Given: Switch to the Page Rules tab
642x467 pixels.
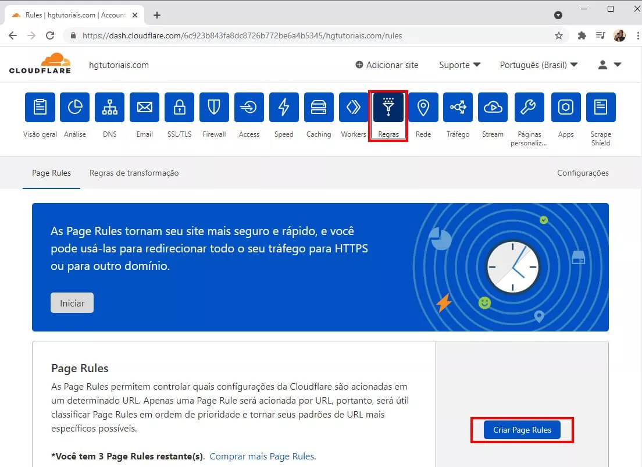Looking at the screenshot, I should 52,173.
